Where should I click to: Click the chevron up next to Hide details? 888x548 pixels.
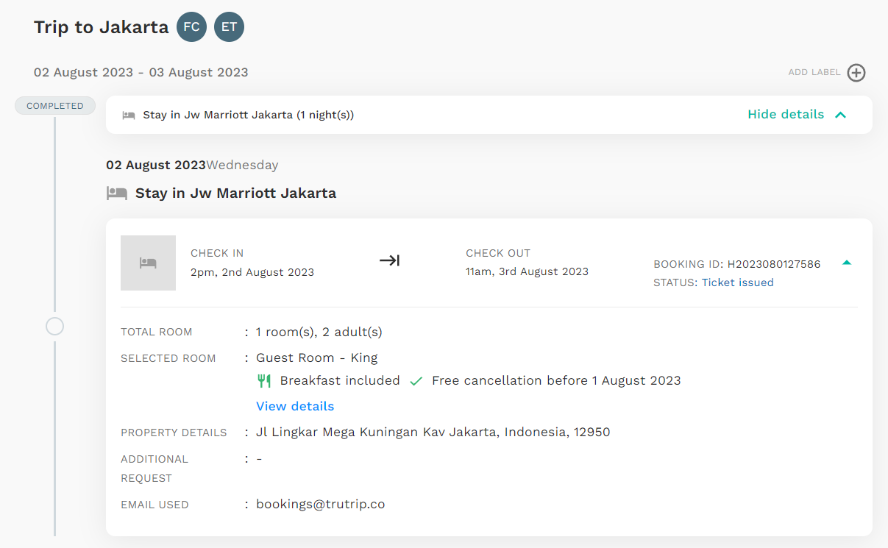coord(841,115)
